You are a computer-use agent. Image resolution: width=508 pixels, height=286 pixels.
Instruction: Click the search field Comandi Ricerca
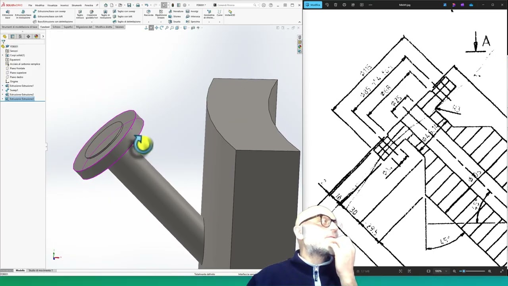tap(235, 5)
